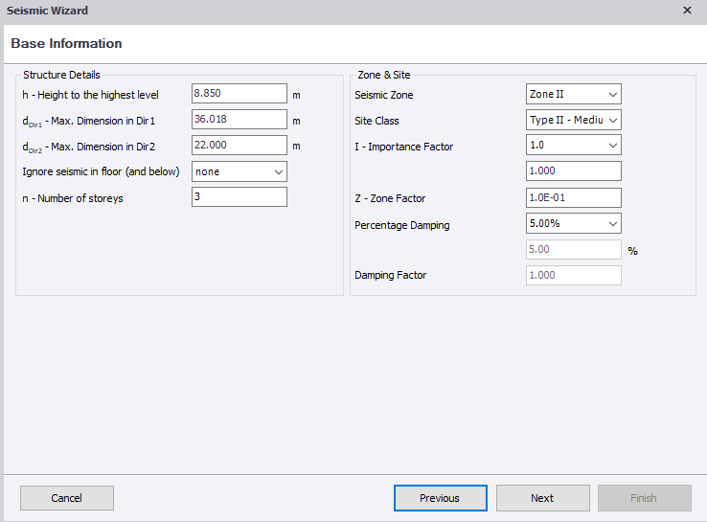The image size is (707, 522).
Task: Select the Zone Factor input field
Action: pyautogui.click(x=574, y=198)
